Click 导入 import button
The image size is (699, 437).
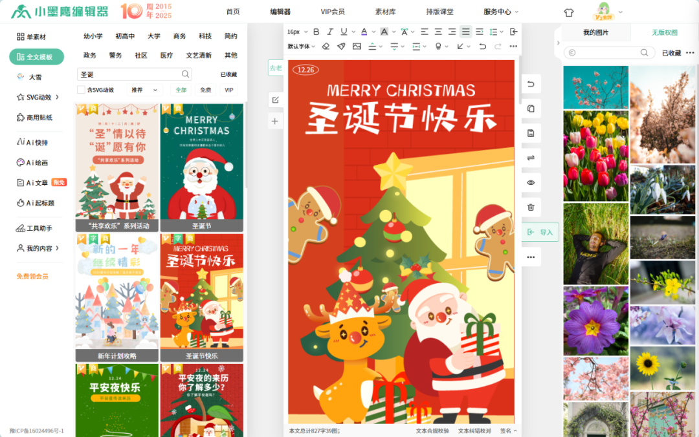pyautogui.click(x=540, y=232)
